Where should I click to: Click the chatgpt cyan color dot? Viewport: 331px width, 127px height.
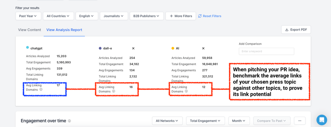point(27,48)
